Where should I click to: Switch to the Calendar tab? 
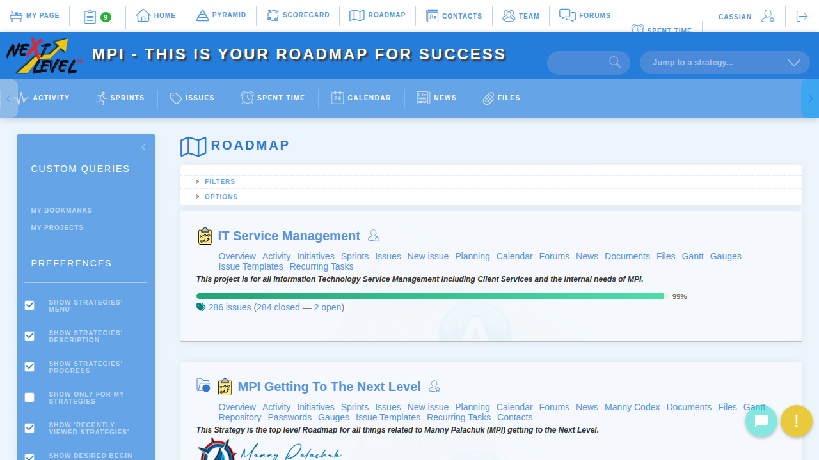(x=362, y=98)
